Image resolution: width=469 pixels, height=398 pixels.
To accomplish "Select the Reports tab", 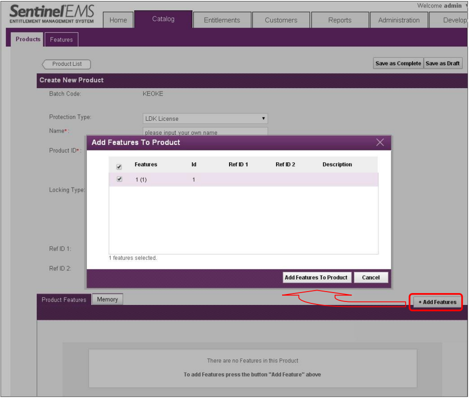I will [x=340, y=20].
